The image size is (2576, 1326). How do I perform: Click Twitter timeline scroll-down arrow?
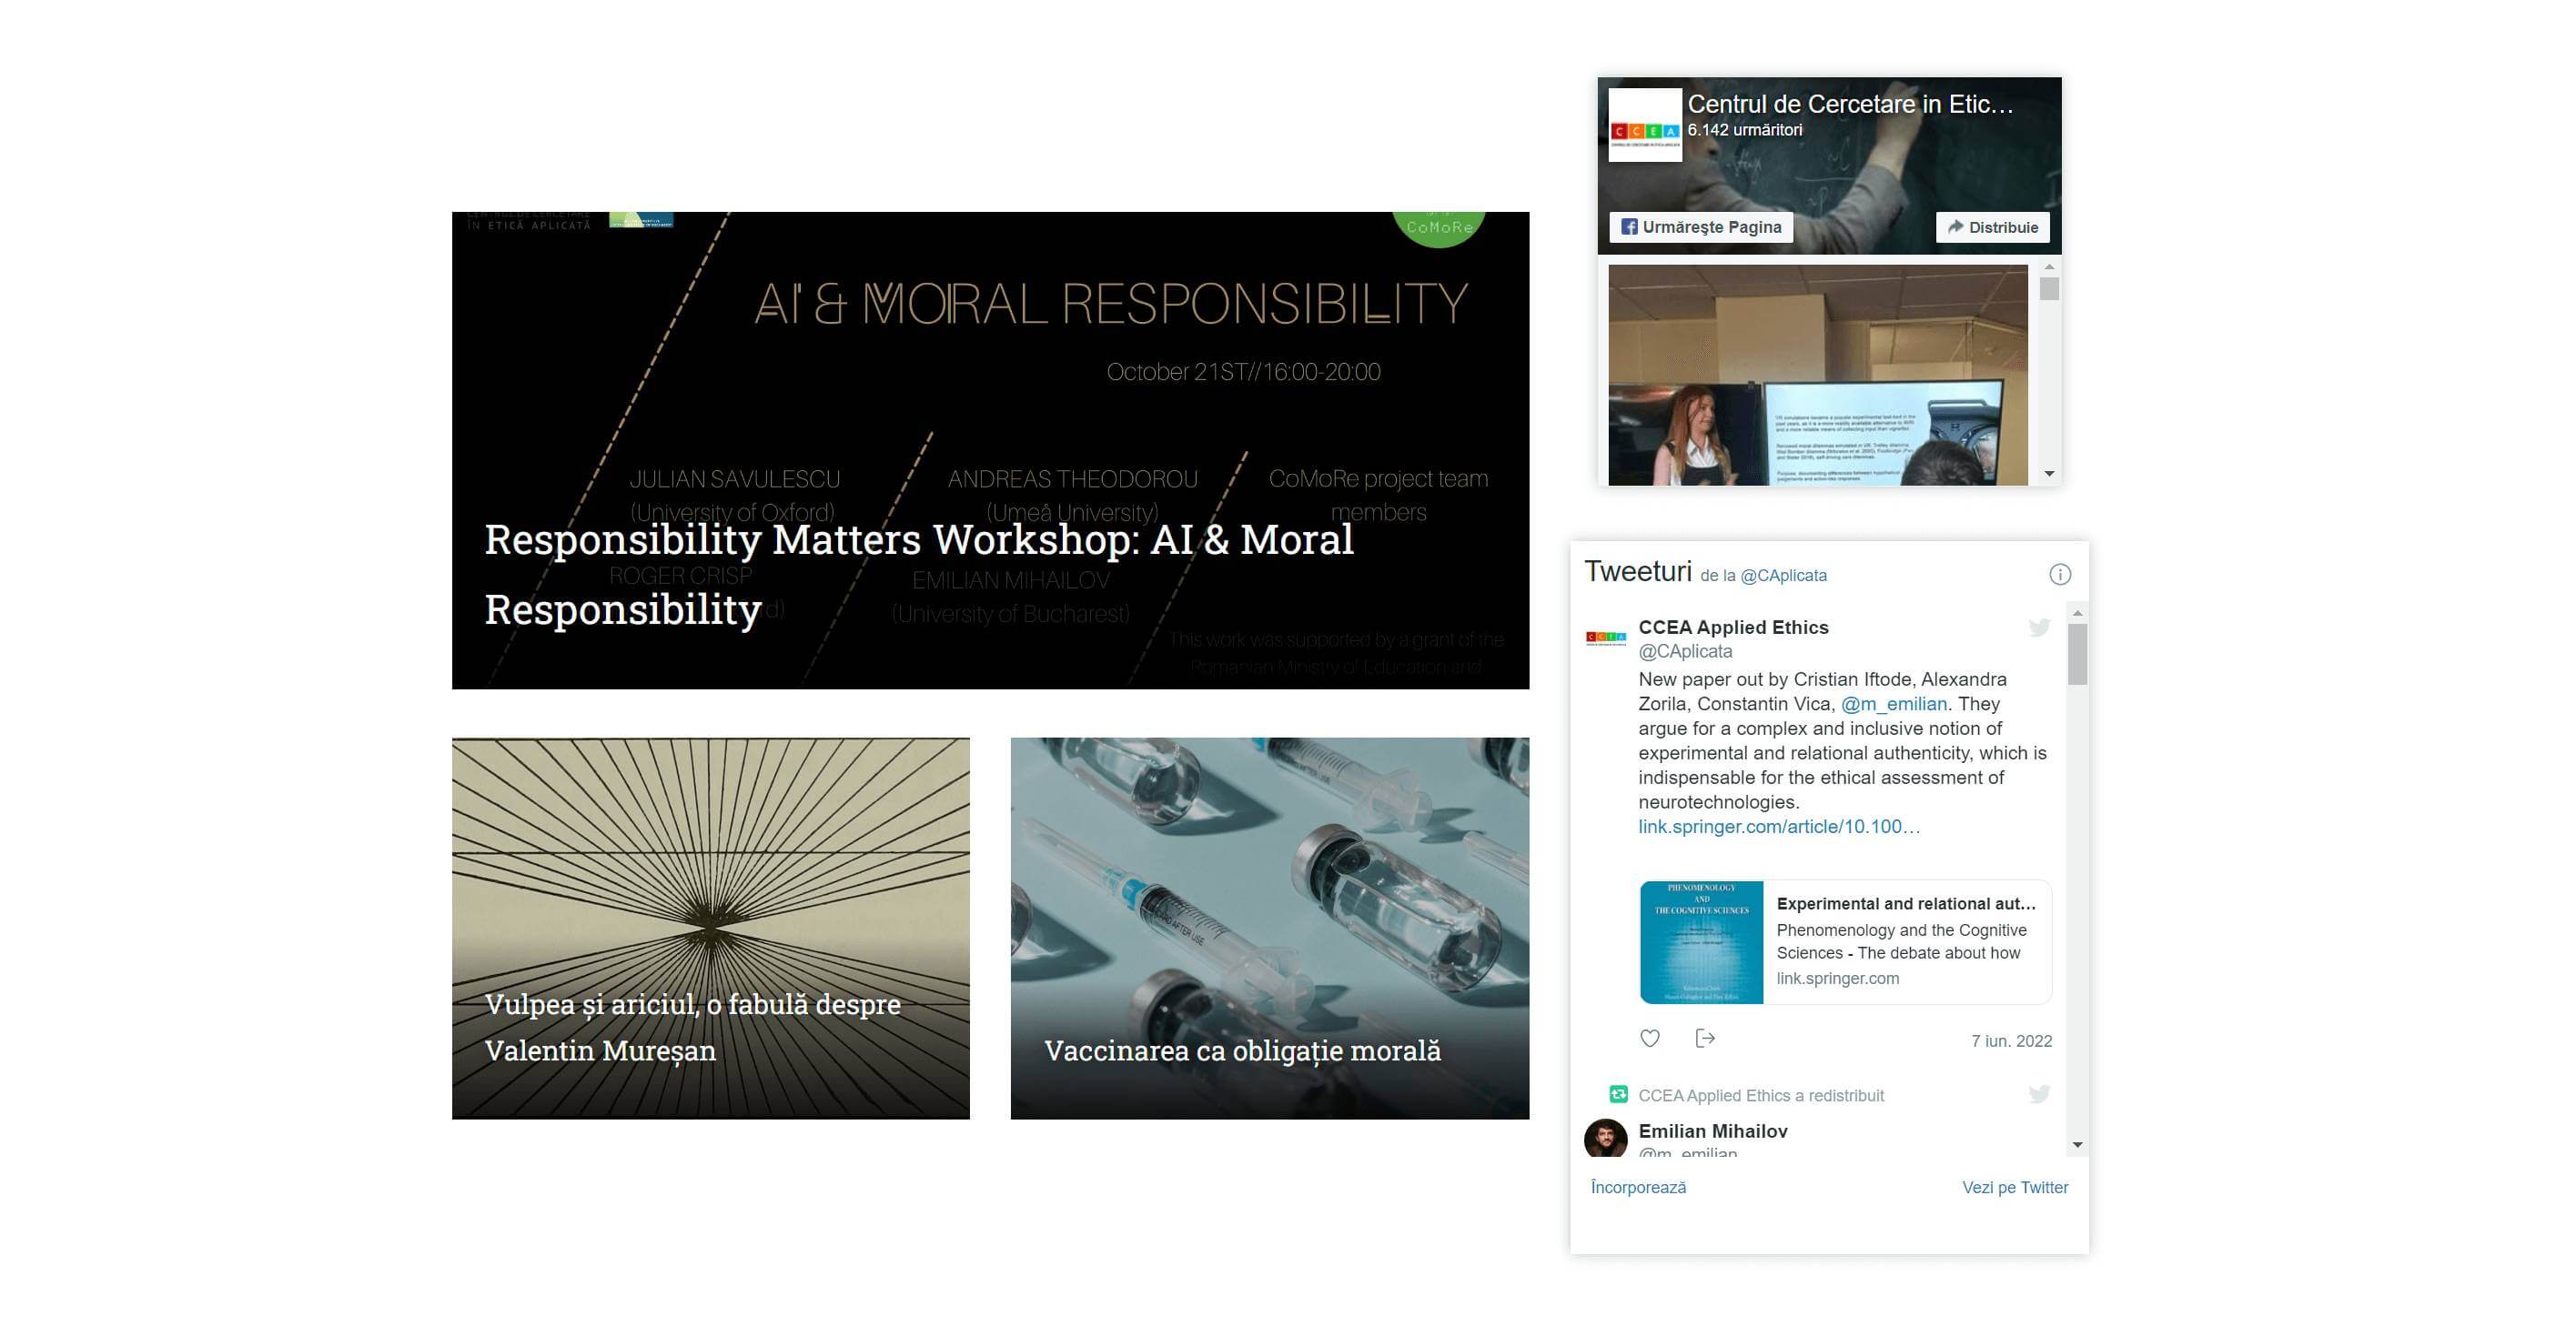2077,1145
